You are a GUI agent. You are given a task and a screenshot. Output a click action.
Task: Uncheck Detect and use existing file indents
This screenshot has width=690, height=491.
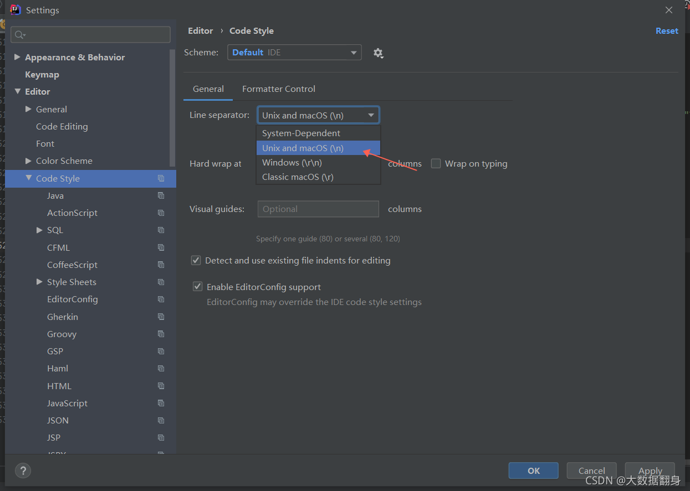click(196, 260)
